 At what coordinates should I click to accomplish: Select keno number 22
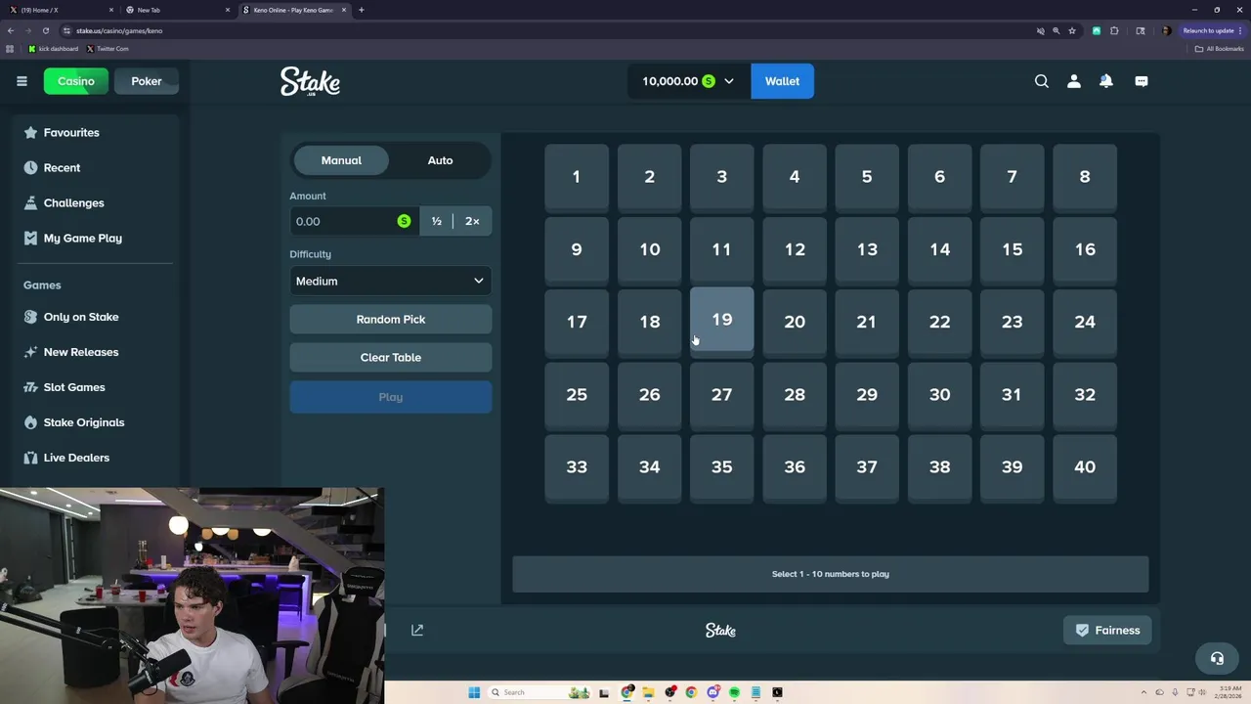tap(939, 322)
